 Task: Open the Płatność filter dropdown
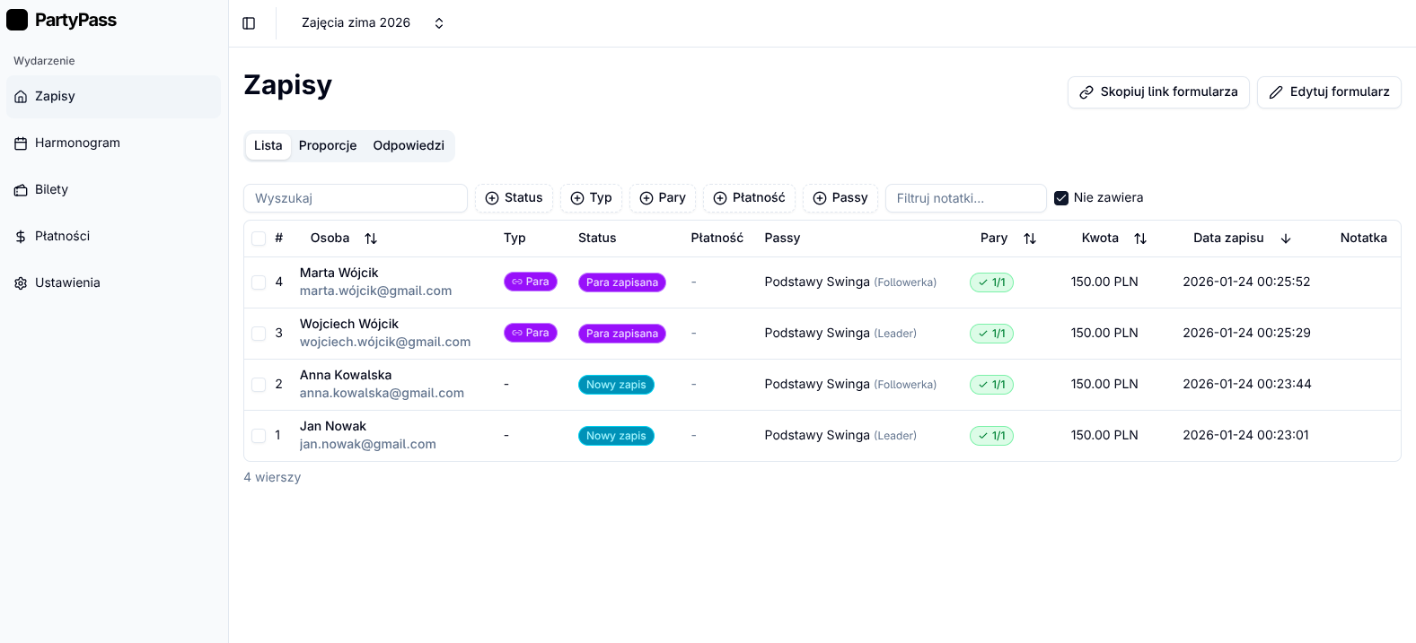(x=749, y=198)
